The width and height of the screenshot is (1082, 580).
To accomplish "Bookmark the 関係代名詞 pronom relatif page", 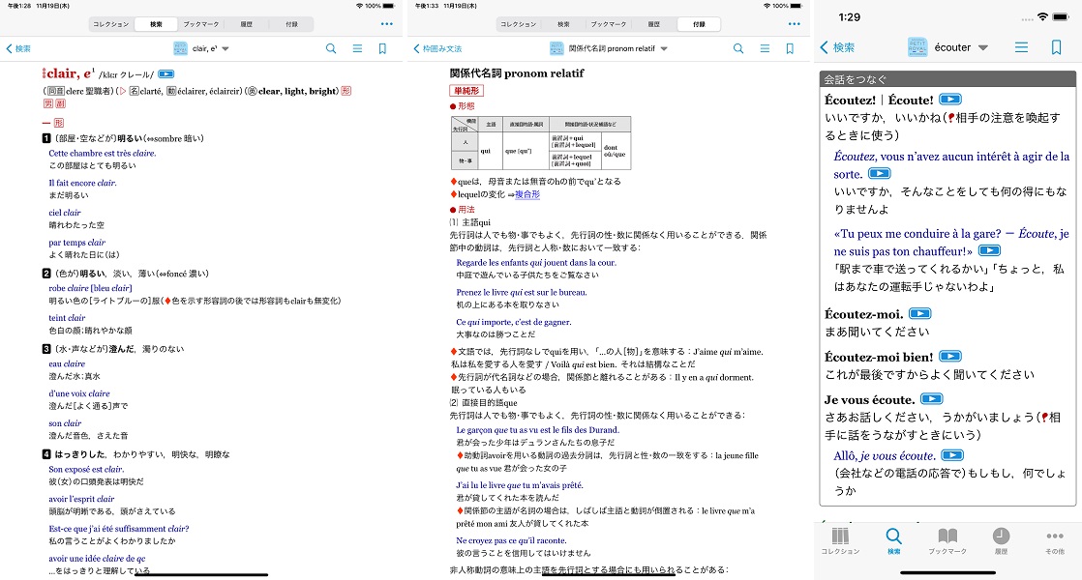I will coord(790,48).
